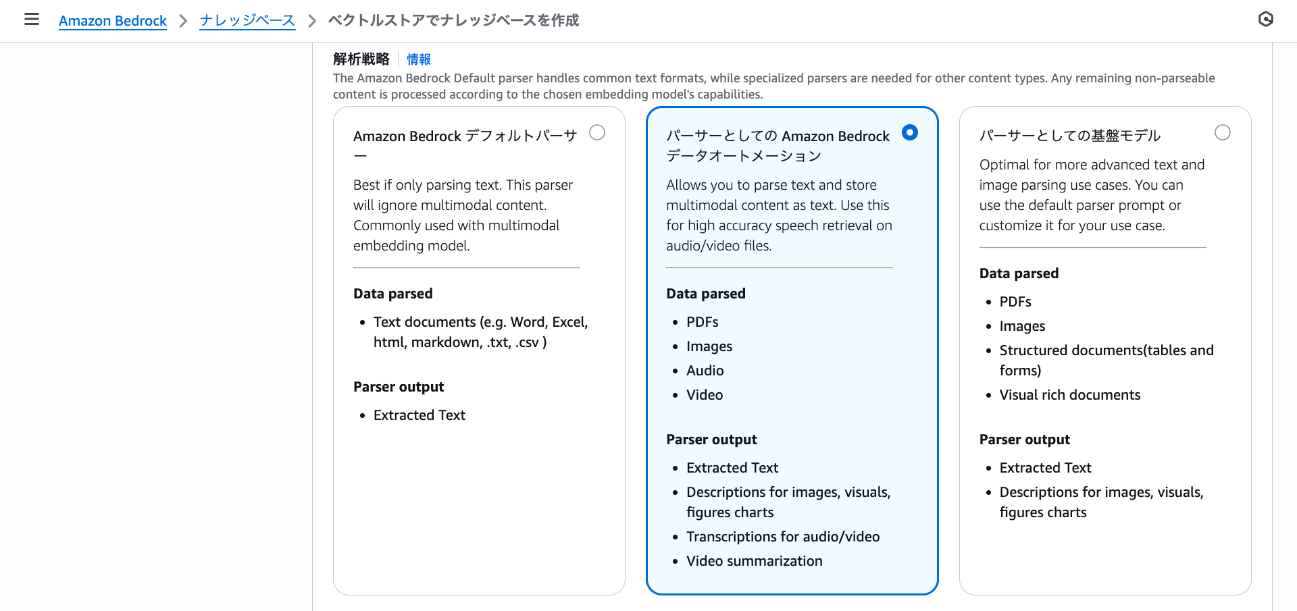Image resolution: width=1297 pixels, height=611 pixels.
Task: Click the パーサーとしての基盤モデル card title
Action: pyautogui.click(x=1070, y=136)
